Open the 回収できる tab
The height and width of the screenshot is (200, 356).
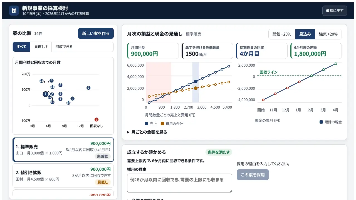(x=64, y=47)
